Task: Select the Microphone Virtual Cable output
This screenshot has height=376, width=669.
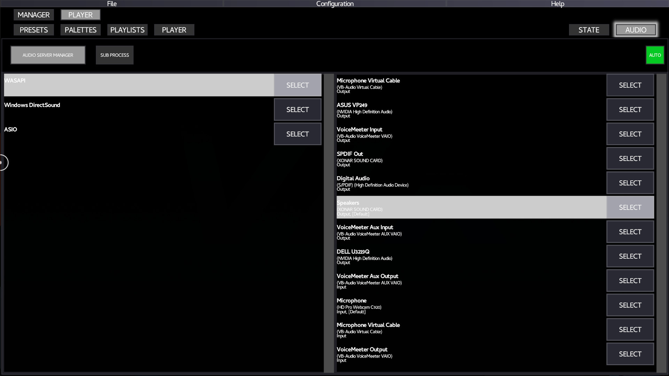Action: 630,85
